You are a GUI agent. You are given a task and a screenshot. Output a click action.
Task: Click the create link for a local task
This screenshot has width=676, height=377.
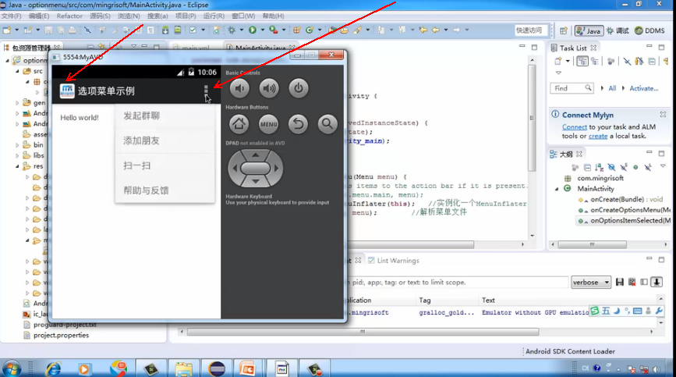click(x=598, y=136)
